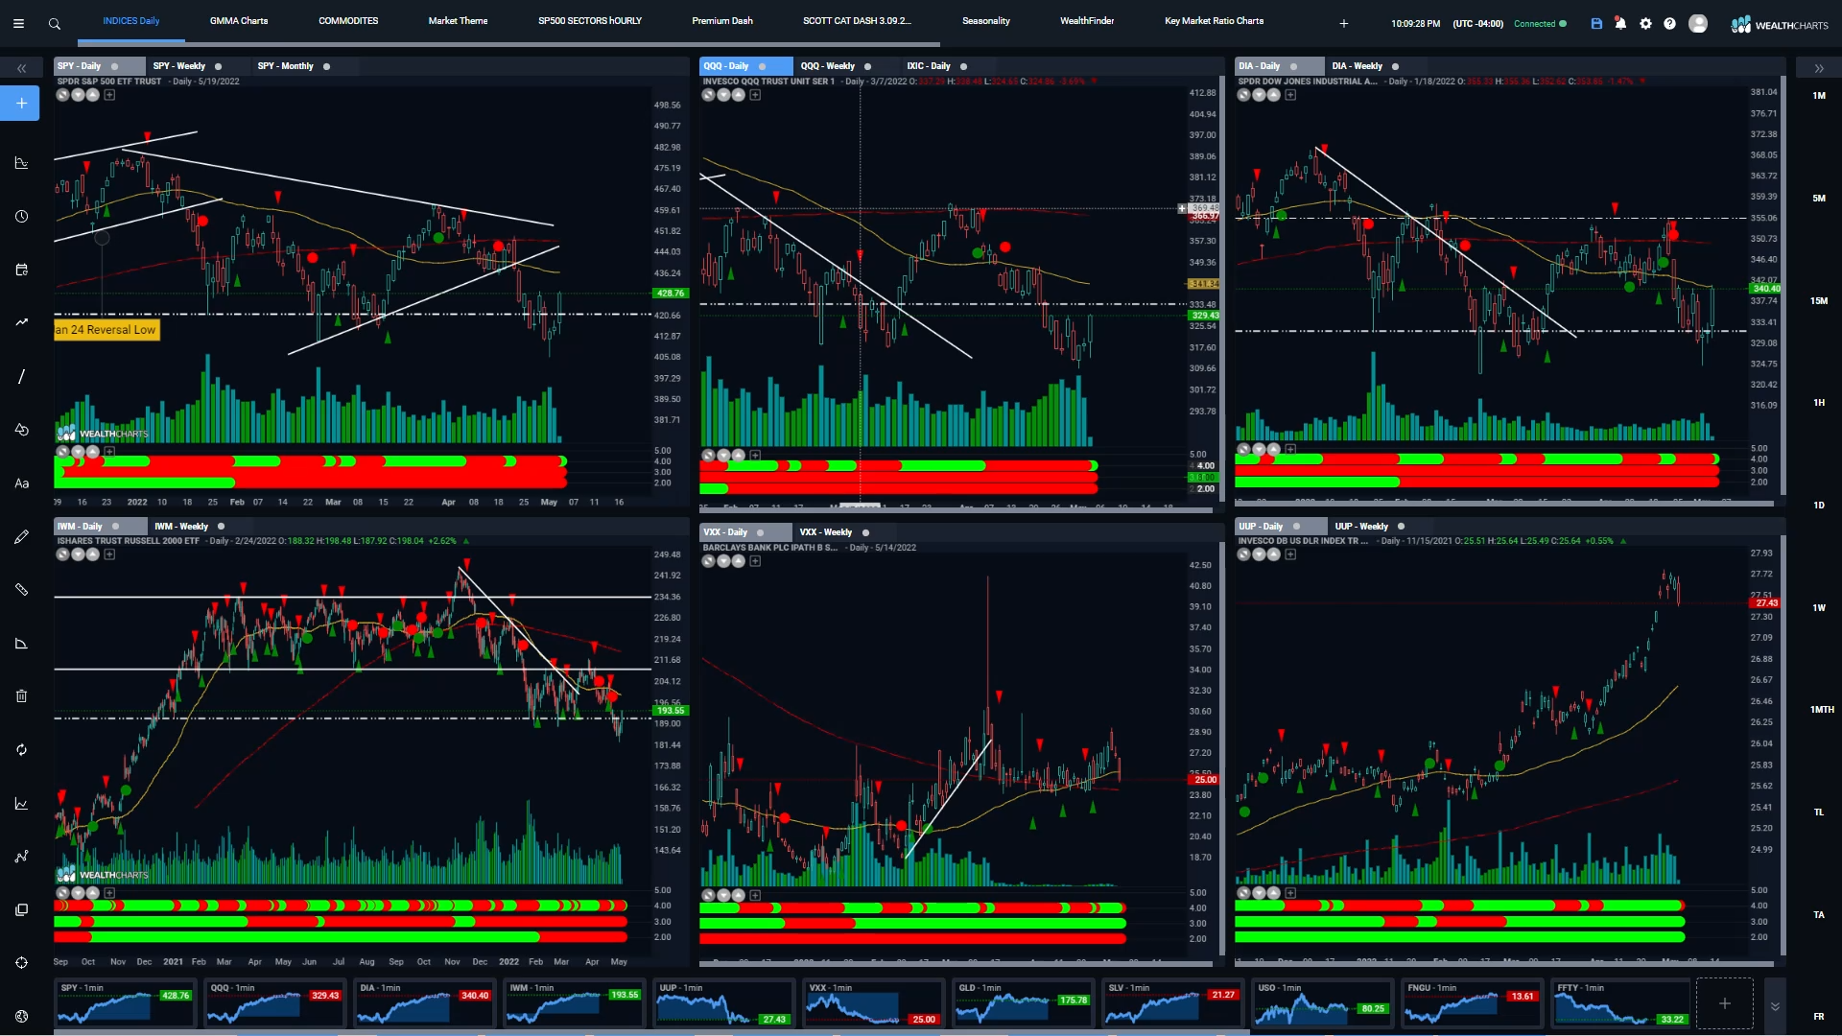Viewport: 1842px width, 1036px height.
Task: Select the 1W timeframe button
Action: pos(1819,608)
